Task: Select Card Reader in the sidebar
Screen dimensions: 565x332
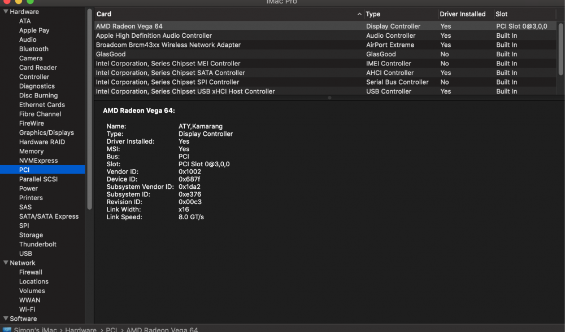Action: pos(38,68)
